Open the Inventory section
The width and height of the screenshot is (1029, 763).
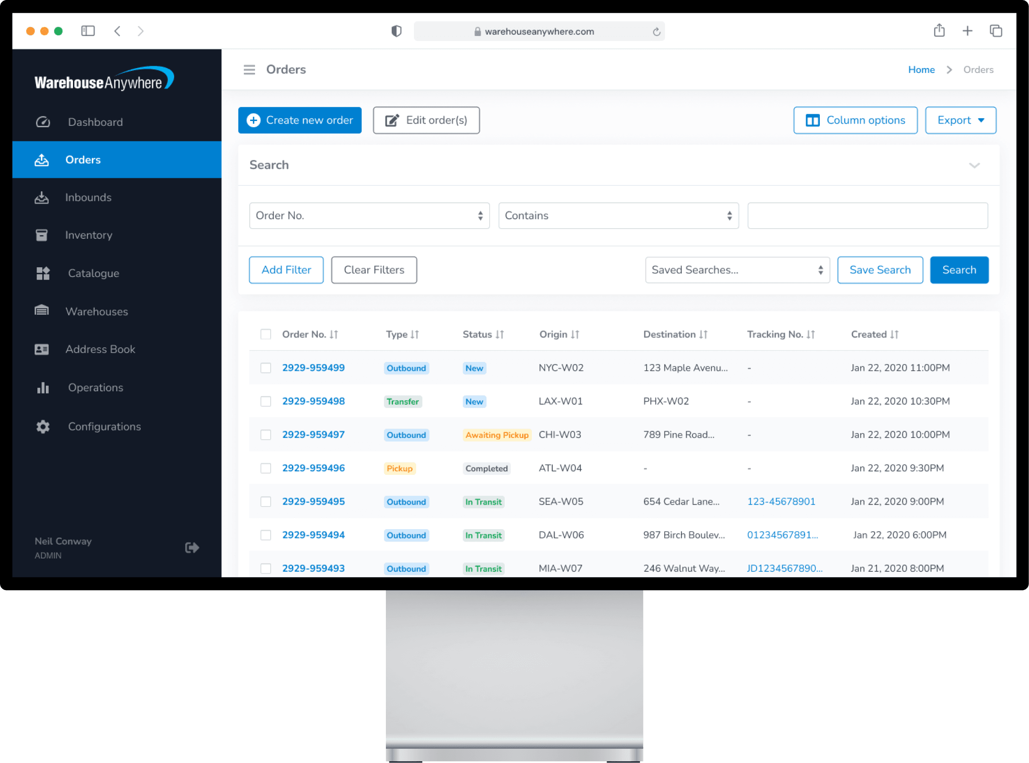(89, 235)
